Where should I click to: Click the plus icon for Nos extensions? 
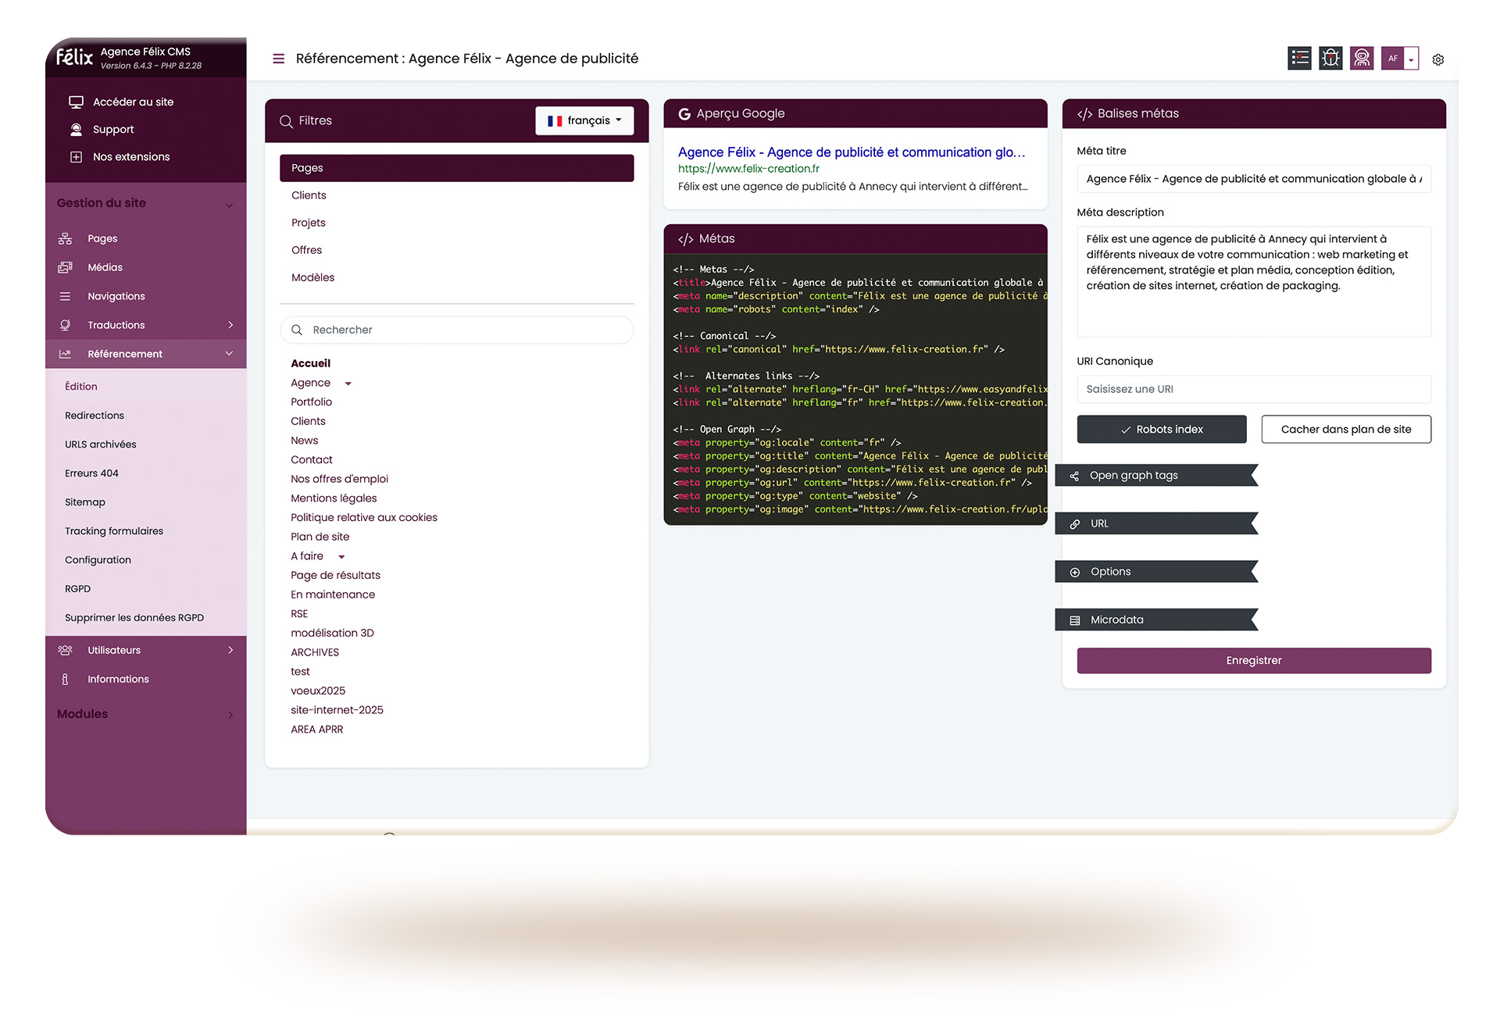[76, 157]
